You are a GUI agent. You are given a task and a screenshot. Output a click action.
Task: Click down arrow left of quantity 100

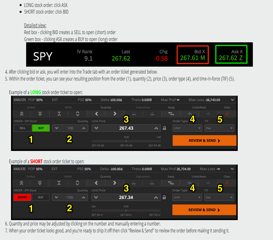point(57,128)
